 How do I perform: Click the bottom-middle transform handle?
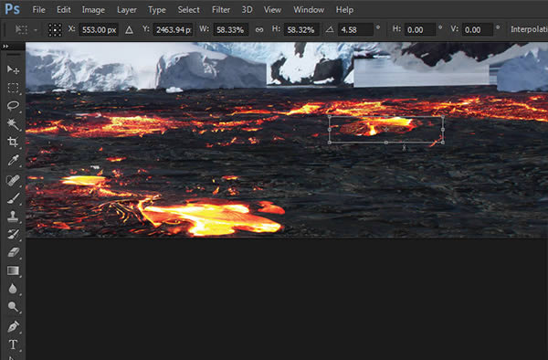[386, 143]
